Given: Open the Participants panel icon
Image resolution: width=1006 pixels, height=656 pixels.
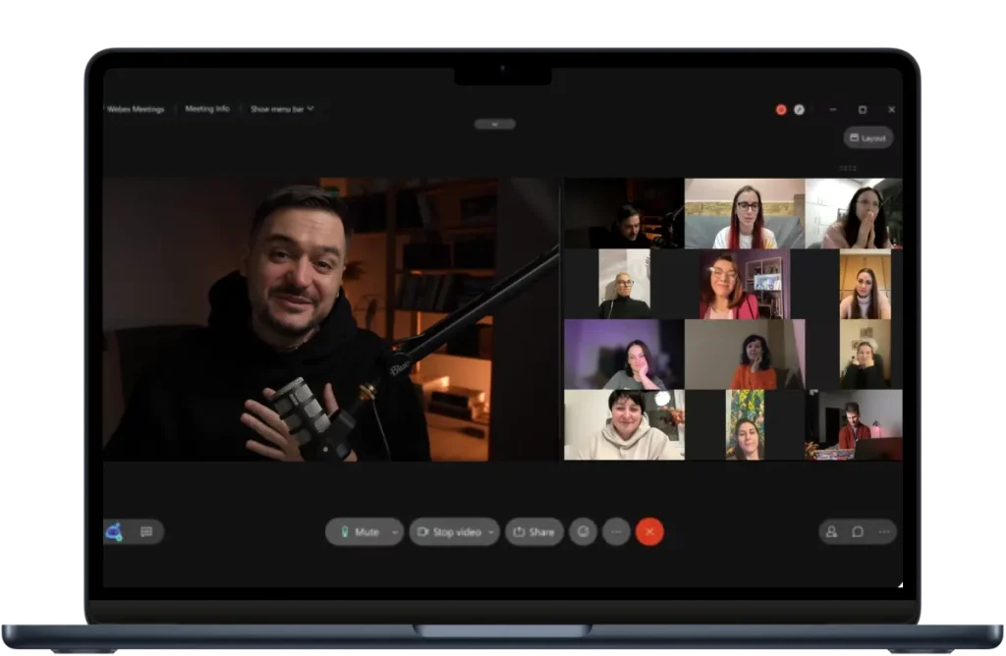Looking at the screenshot, I should [831, 532].
